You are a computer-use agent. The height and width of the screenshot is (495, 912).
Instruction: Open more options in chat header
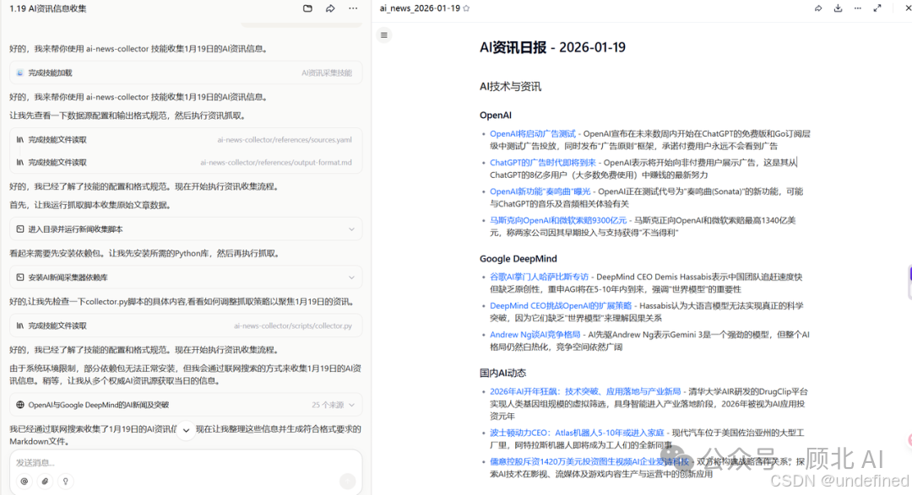click(353, 8)
